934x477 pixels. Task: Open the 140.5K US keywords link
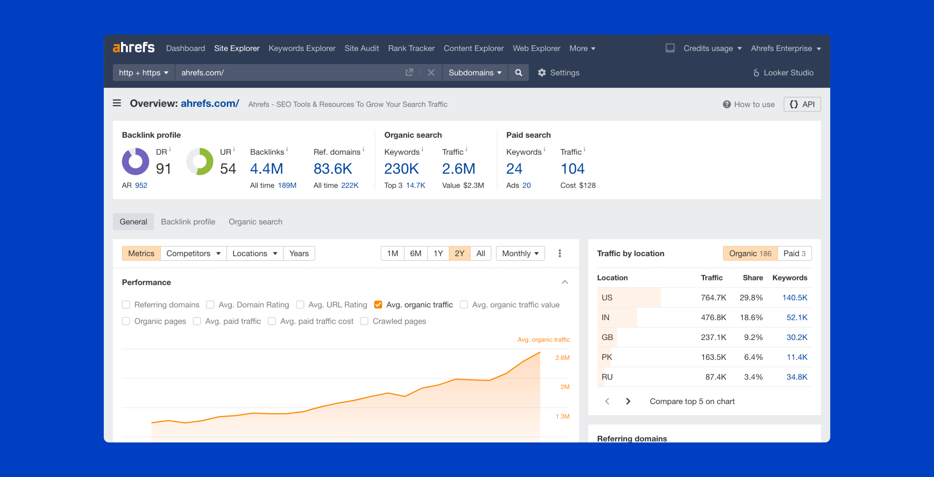click(795, 298)
